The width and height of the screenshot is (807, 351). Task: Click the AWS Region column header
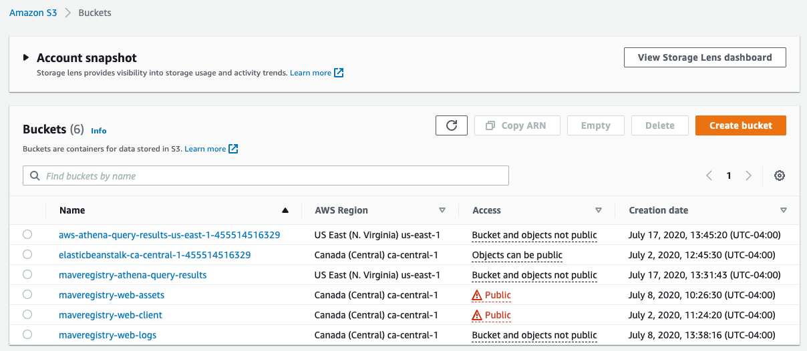[x=341, y=210]
